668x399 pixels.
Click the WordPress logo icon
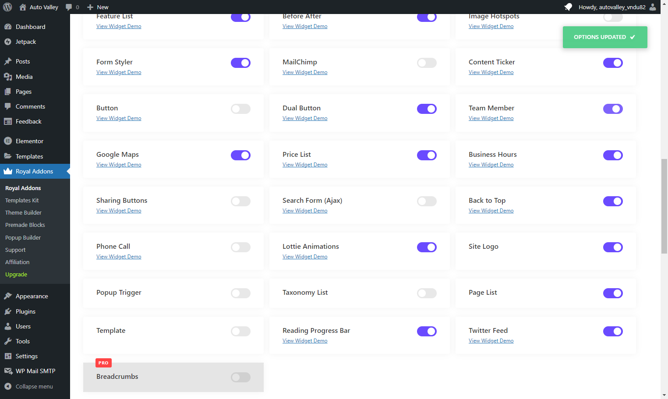pyautogui.click(x=7, y=7)
